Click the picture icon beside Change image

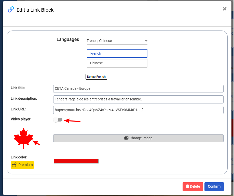tap(126, 138)
